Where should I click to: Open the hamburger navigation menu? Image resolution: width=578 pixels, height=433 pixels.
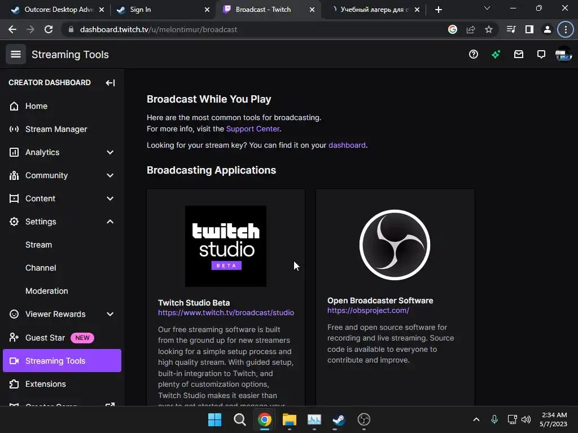(15, 55)
